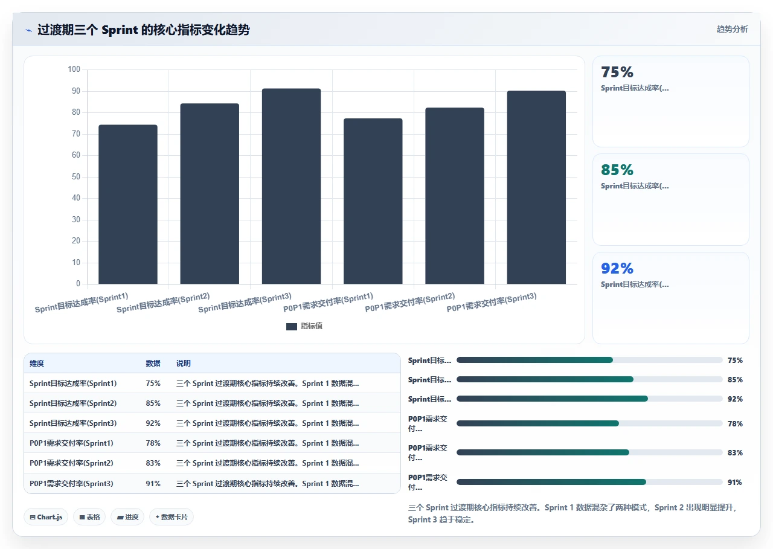Click the 83% cell in the table
This screenshot has width=773, height=549.
click(x=153, y=463)
